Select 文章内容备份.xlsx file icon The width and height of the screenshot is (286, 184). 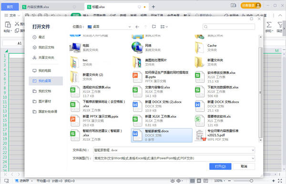pos(137,92)
